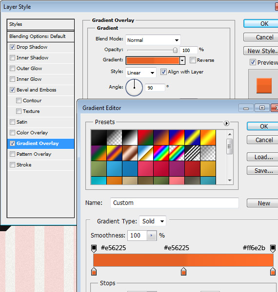
Task: Enable the Inner Shadow checkbox
Action: (x=12, y=58)
